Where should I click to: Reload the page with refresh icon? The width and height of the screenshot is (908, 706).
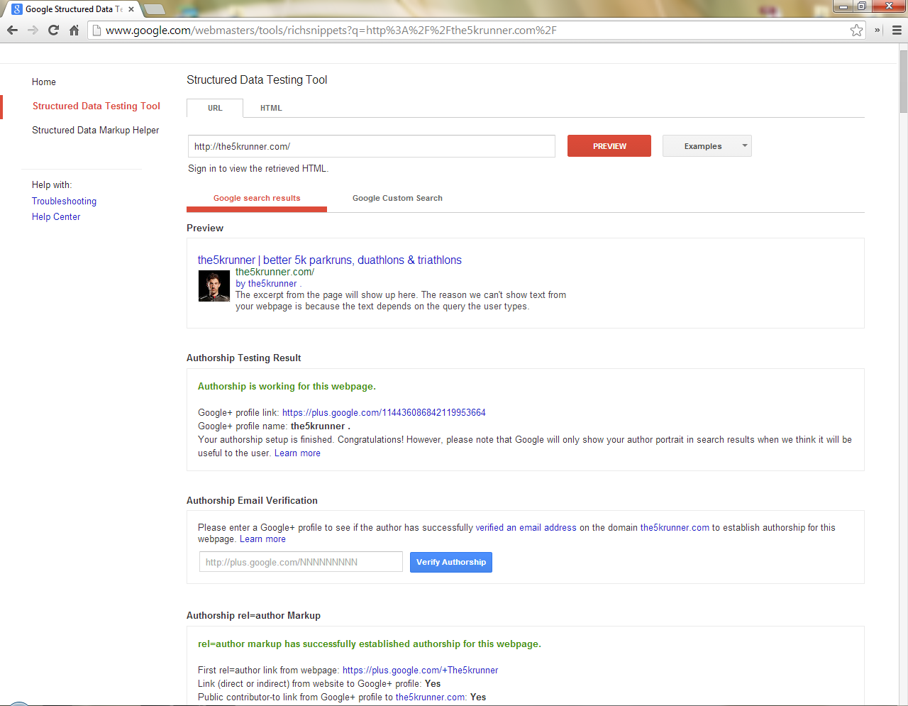click(53, 31)
